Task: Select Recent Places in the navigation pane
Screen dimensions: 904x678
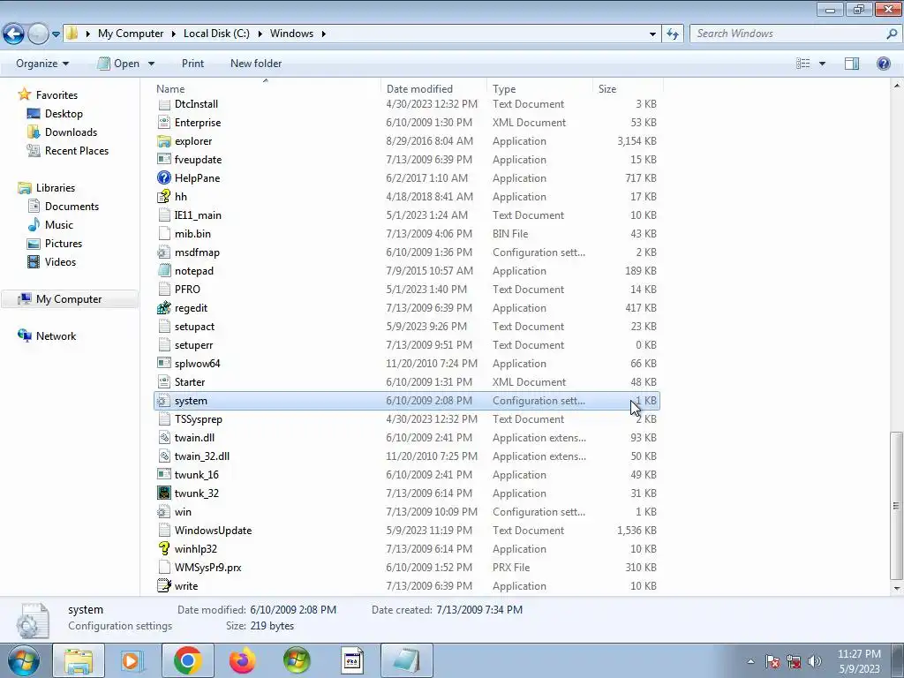Action: tap(77, 150)
